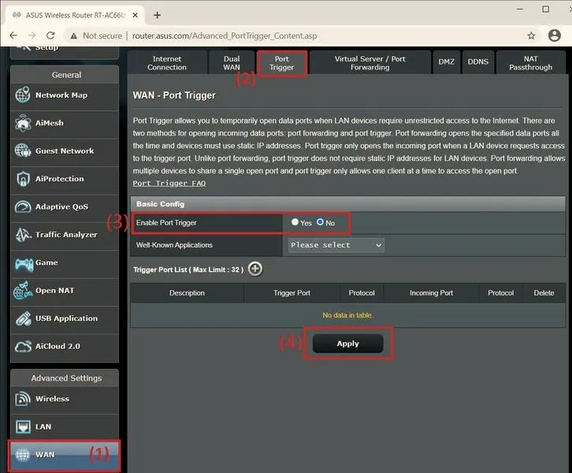Screen dimensions: 572x473
Task: Click the 'No data in table' message
Action: pos(347,315)
